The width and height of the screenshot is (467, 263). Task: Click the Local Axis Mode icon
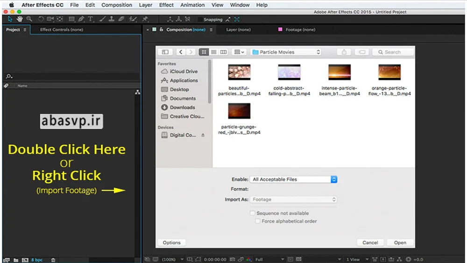(170, 19)
